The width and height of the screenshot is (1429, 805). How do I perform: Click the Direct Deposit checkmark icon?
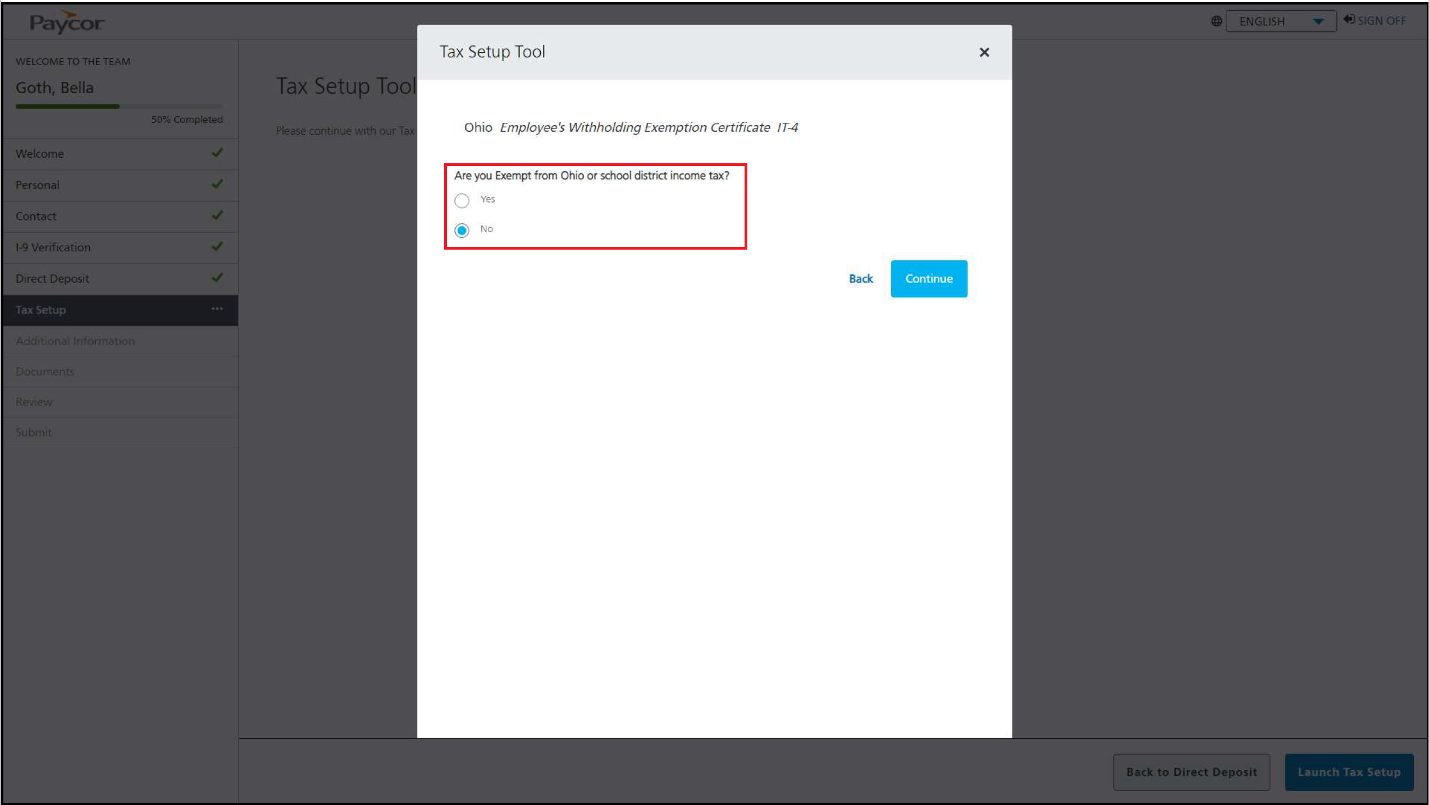217,278
